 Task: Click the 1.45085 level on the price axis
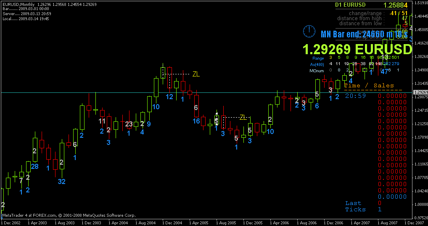point(421,29)
